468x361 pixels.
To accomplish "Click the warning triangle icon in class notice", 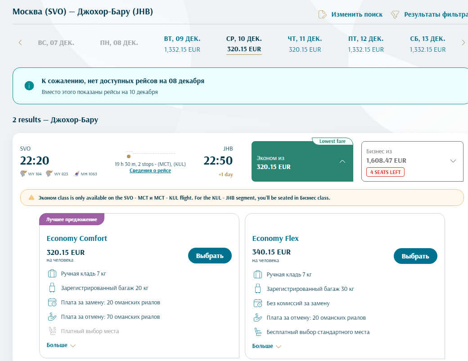I will click(x=31, y=197).
